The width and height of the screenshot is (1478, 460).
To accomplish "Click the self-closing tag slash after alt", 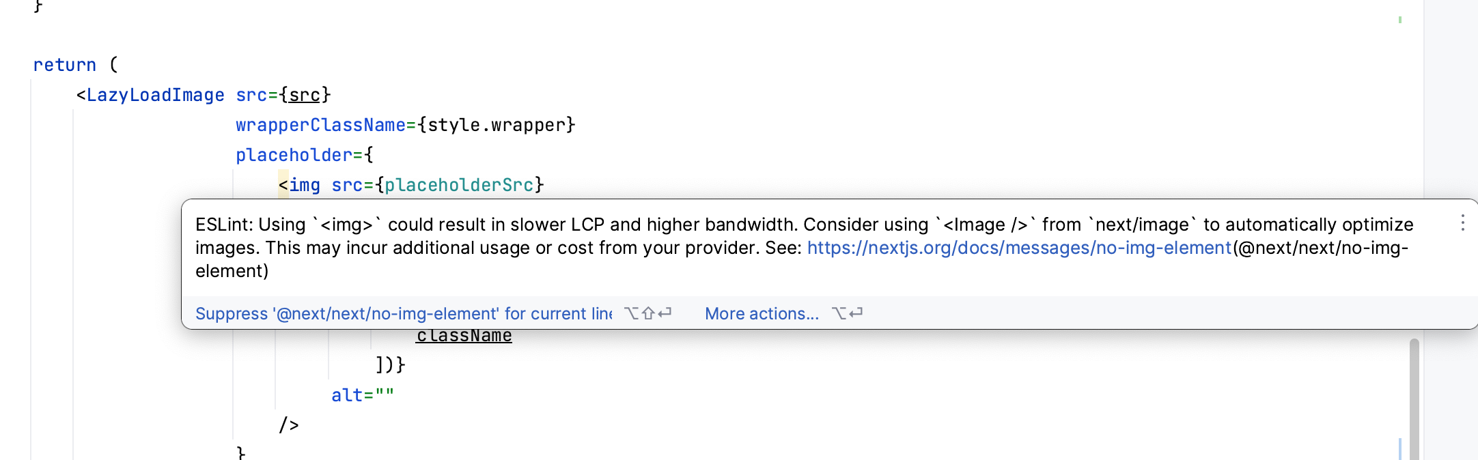I will point(289,424).
